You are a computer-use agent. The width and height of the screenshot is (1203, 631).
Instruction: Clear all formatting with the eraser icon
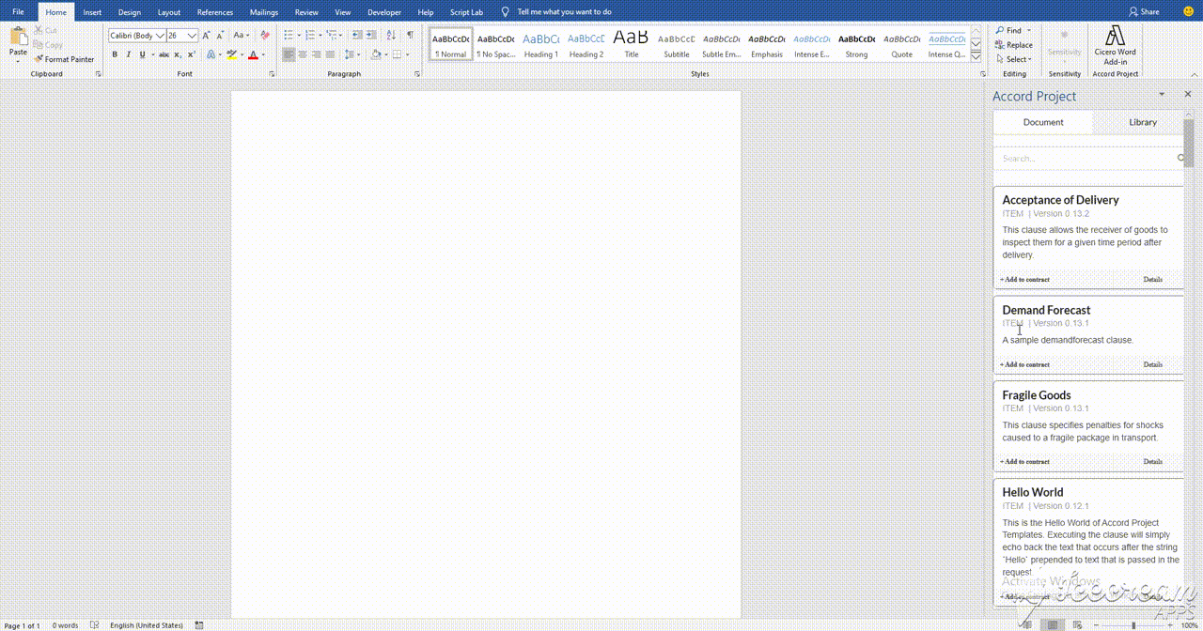pyautogui.click(x=264, y=35)
